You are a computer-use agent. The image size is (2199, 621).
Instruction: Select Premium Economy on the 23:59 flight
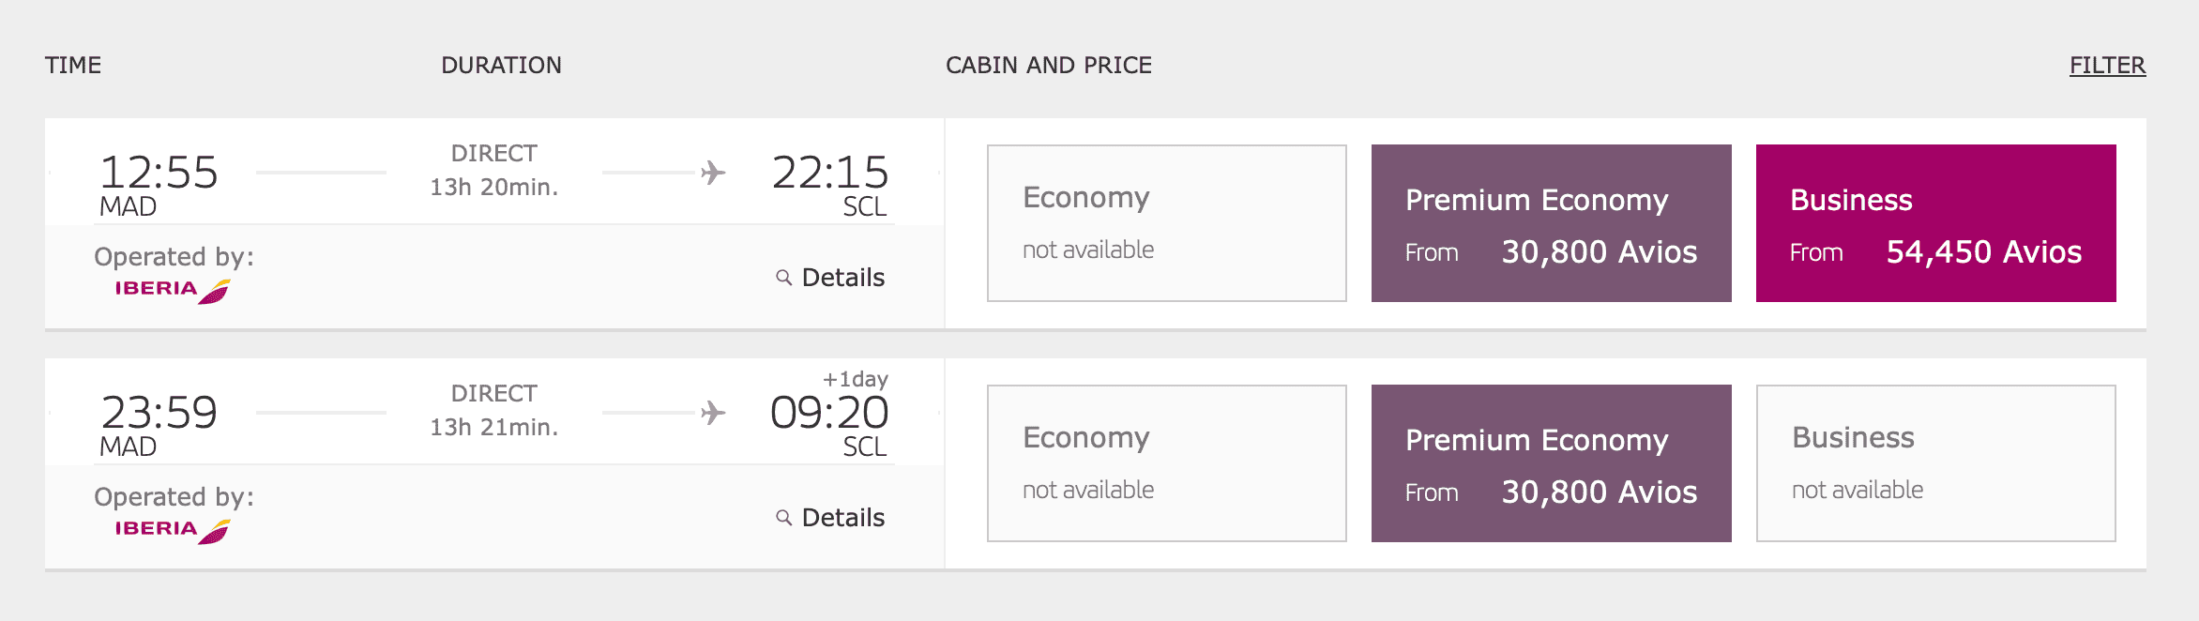pyautogui.click(x=1551, y=463)
